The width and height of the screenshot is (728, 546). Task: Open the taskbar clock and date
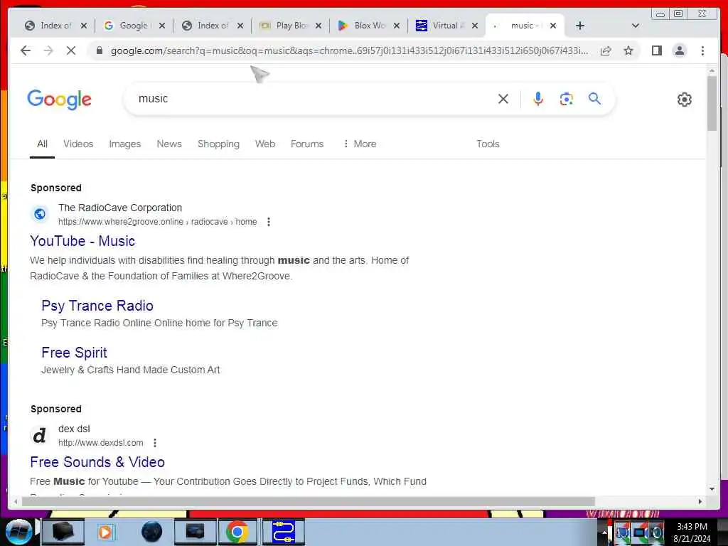point(692,532)
